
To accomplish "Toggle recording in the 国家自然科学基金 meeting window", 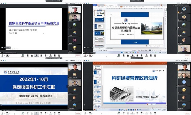I will tap(46, 56).
